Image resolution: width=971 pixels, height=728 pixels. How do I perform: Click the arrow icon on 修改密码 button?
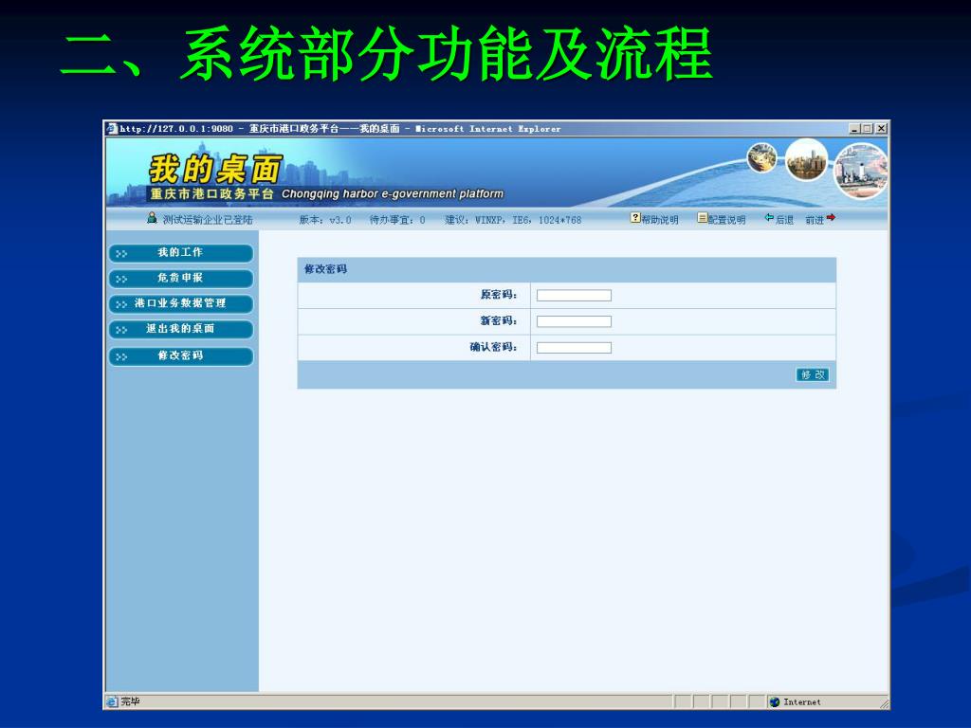point(121,357)
